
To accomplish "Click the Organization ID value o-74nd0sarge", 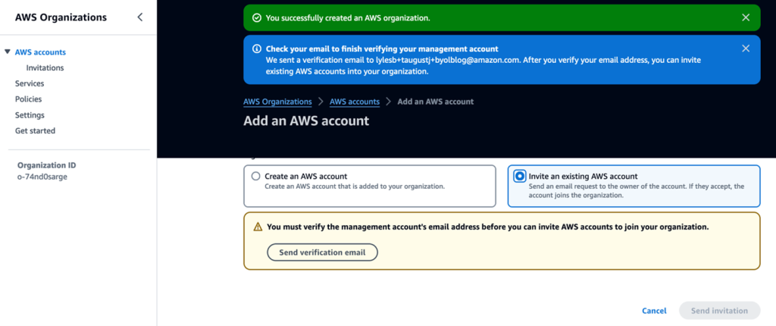I will point(42,177).
